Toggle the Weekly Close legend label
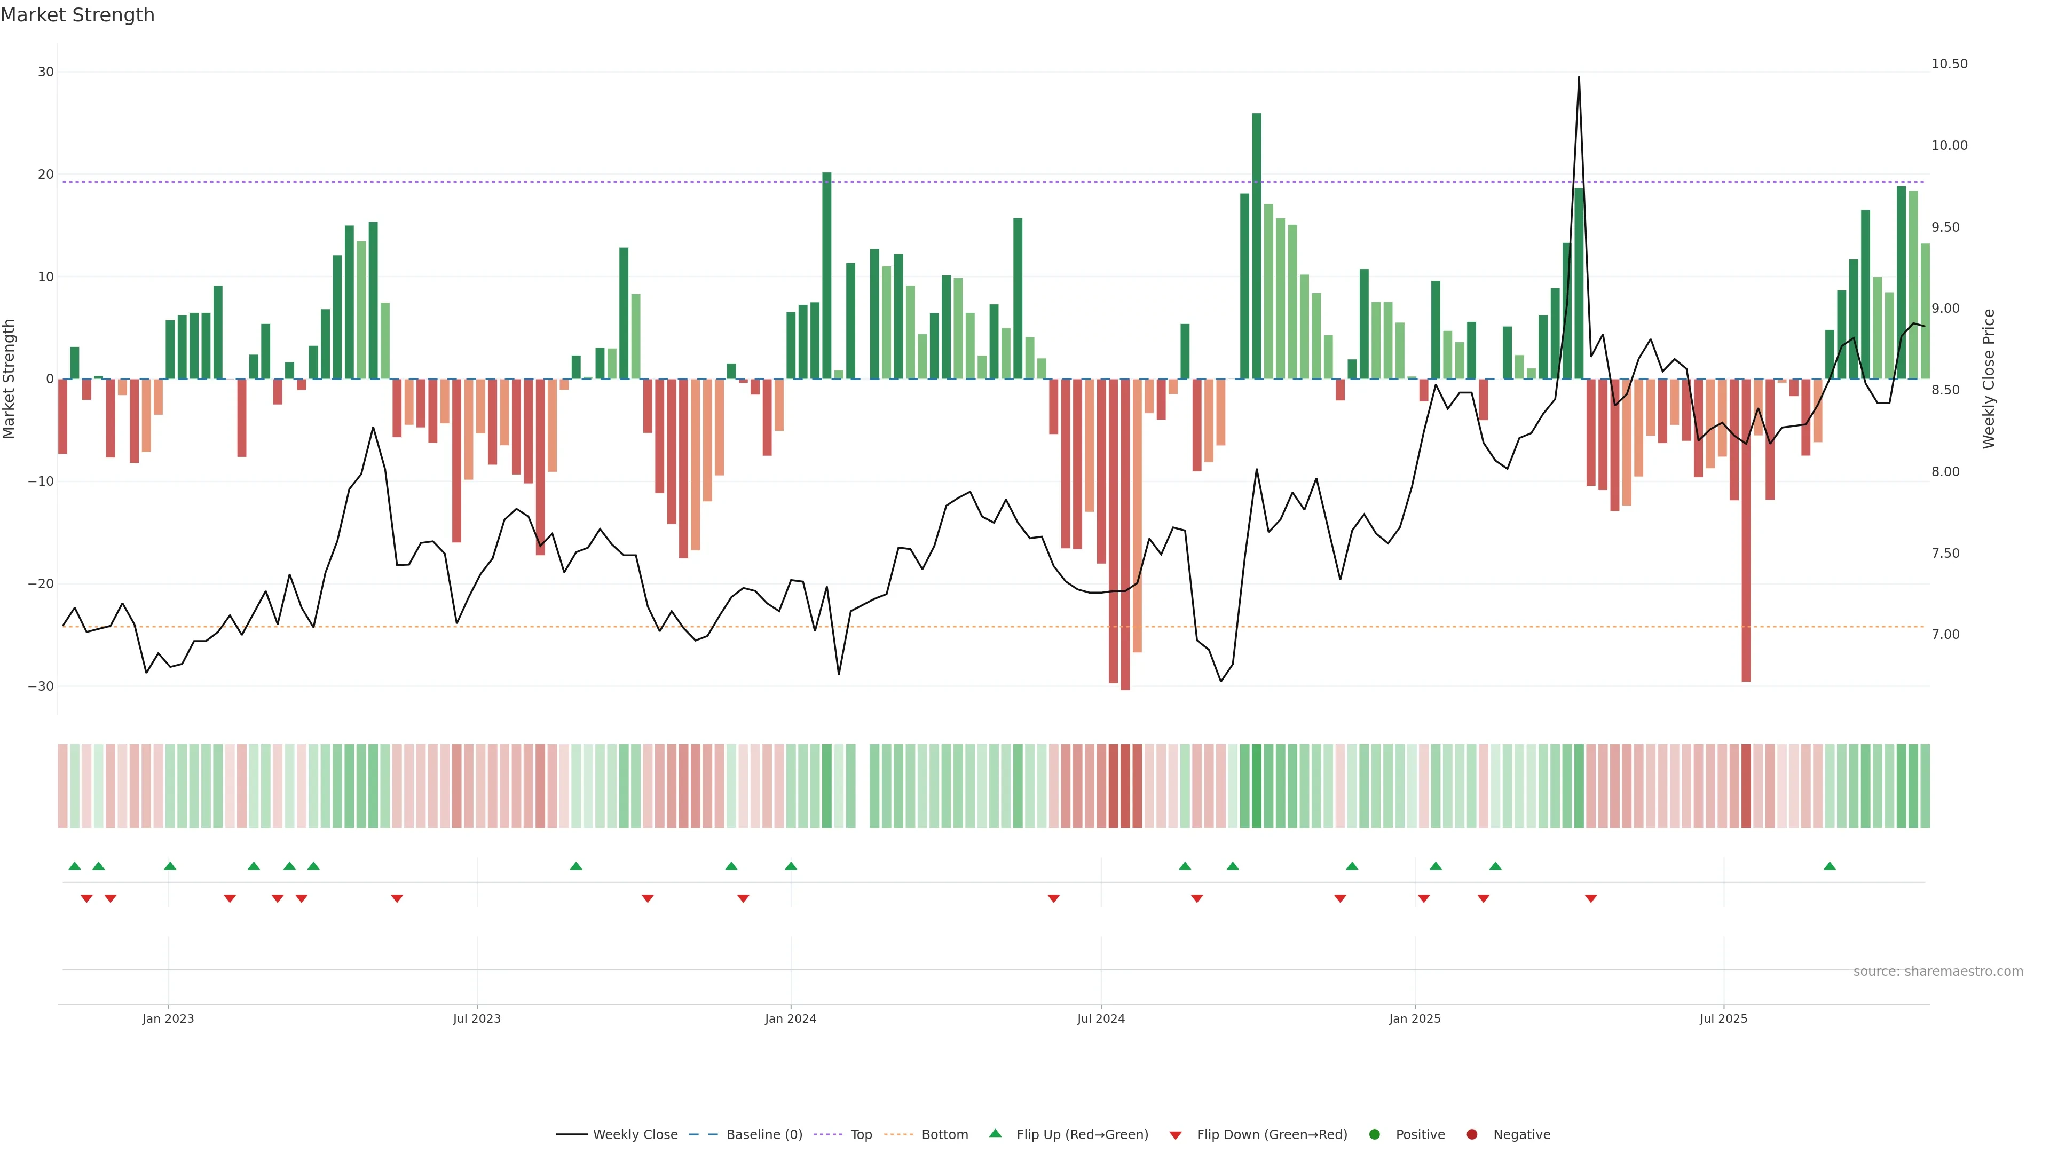The width and height of the screenshot is (2050, 1153). point(635,1134)
